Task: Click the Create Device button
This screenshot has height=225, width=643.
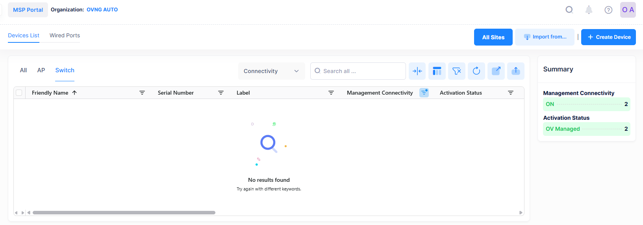Action: (608, 37)
